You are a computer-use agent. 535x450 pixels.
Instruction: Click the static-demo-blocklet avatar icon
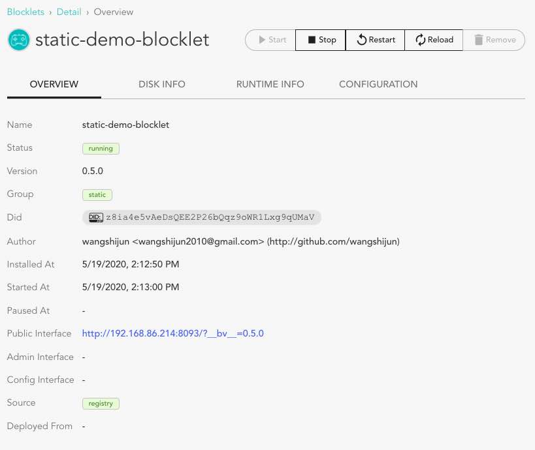point(18,40)
